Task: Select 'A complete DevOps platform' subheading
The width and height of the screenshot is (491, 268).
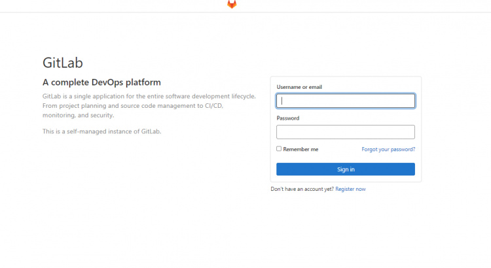Action: (x=101, y=82)
